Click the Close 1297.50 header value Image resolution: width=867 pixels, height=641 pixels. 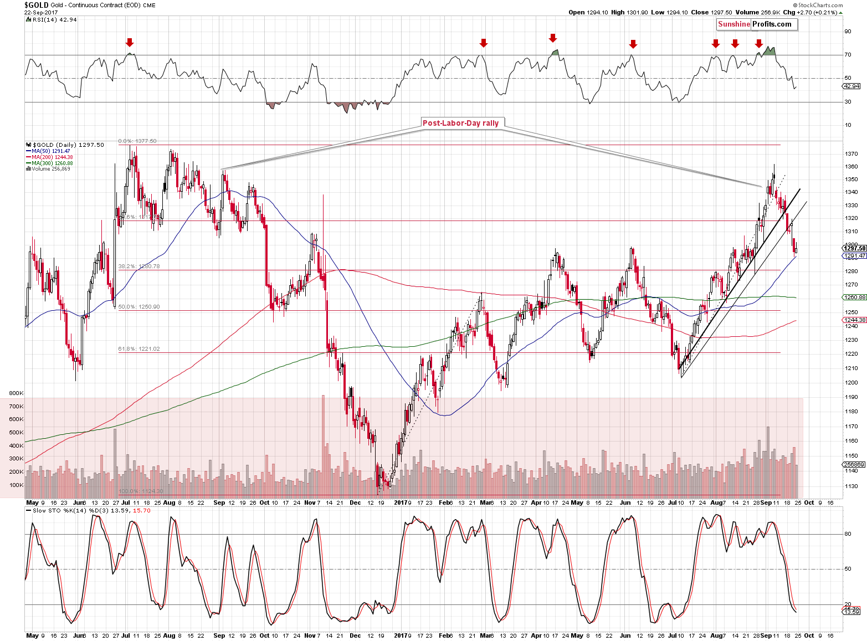coord(712,12)
